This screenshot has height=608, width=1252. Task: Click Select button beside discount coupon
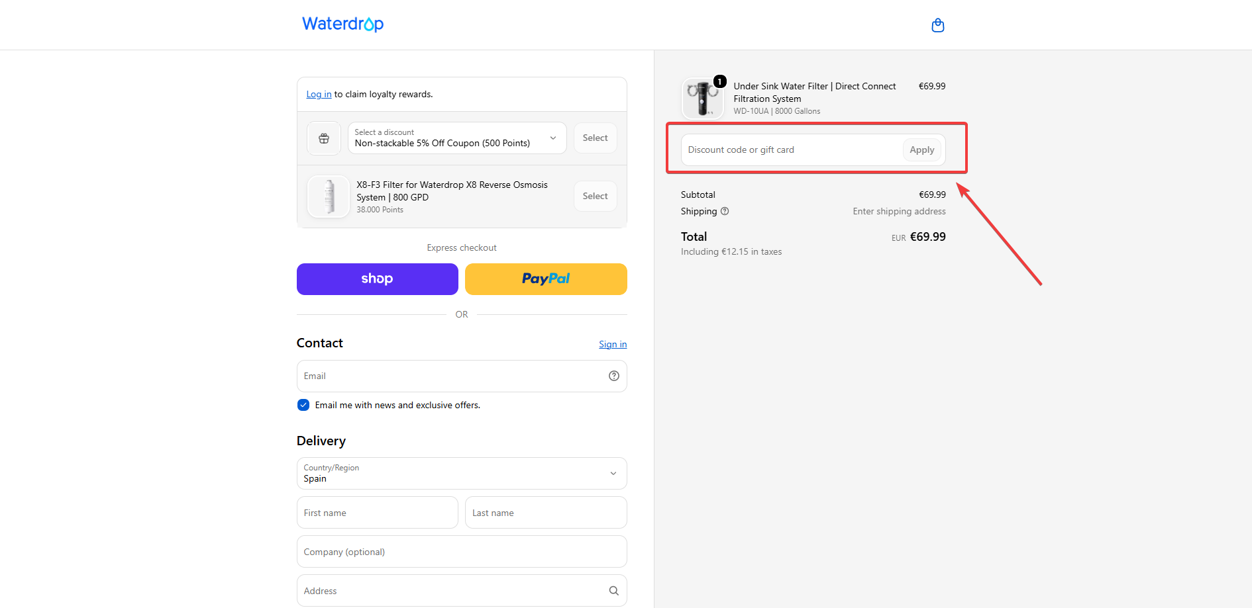coord(595,138)
